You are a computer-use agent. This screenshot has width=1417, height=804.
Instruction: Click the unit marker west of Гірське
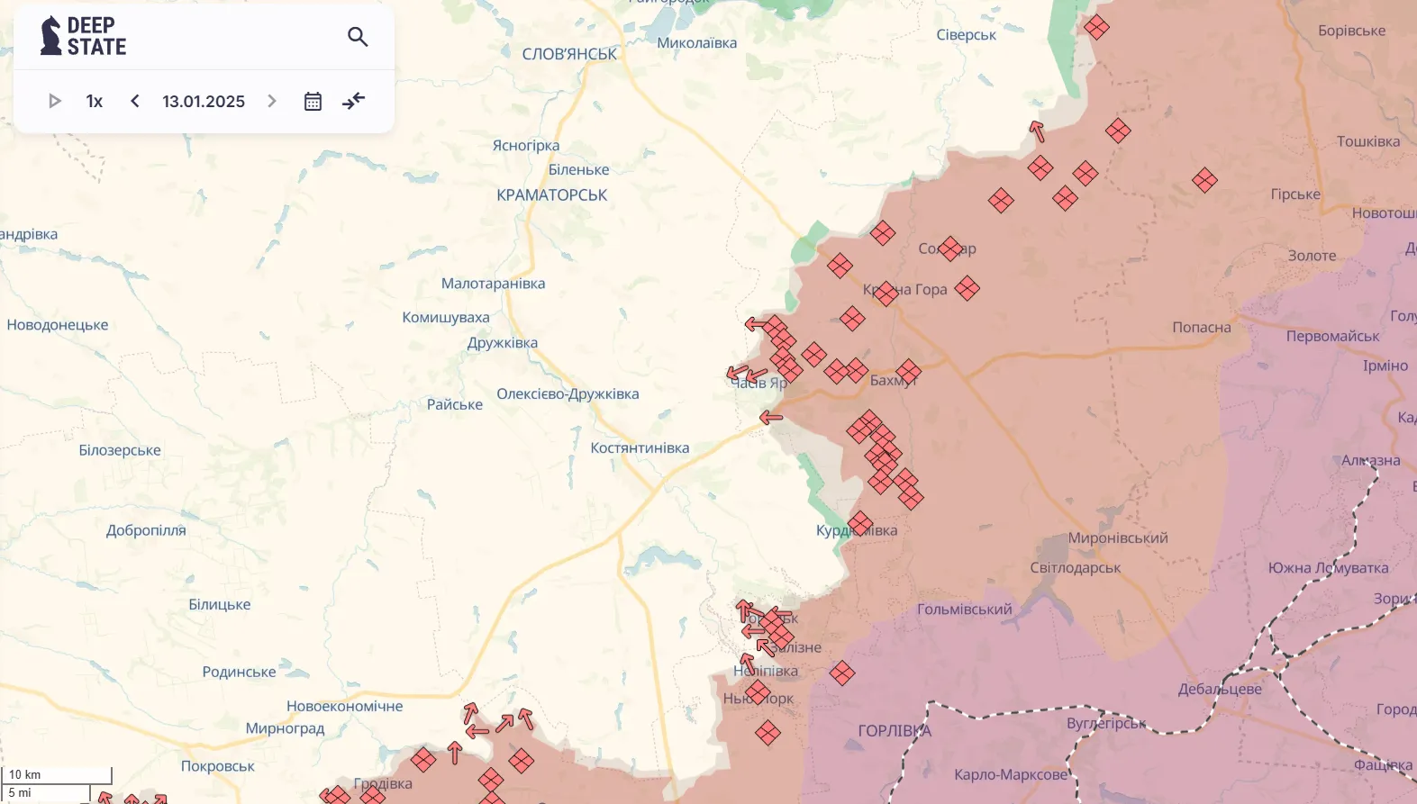[1204, 180]
